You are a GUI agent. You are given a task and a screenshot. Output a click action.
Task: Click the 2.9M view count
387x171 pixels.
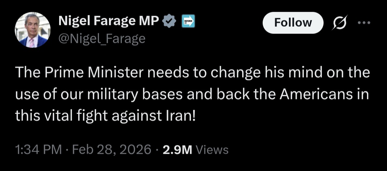click(x=177, y=150)
